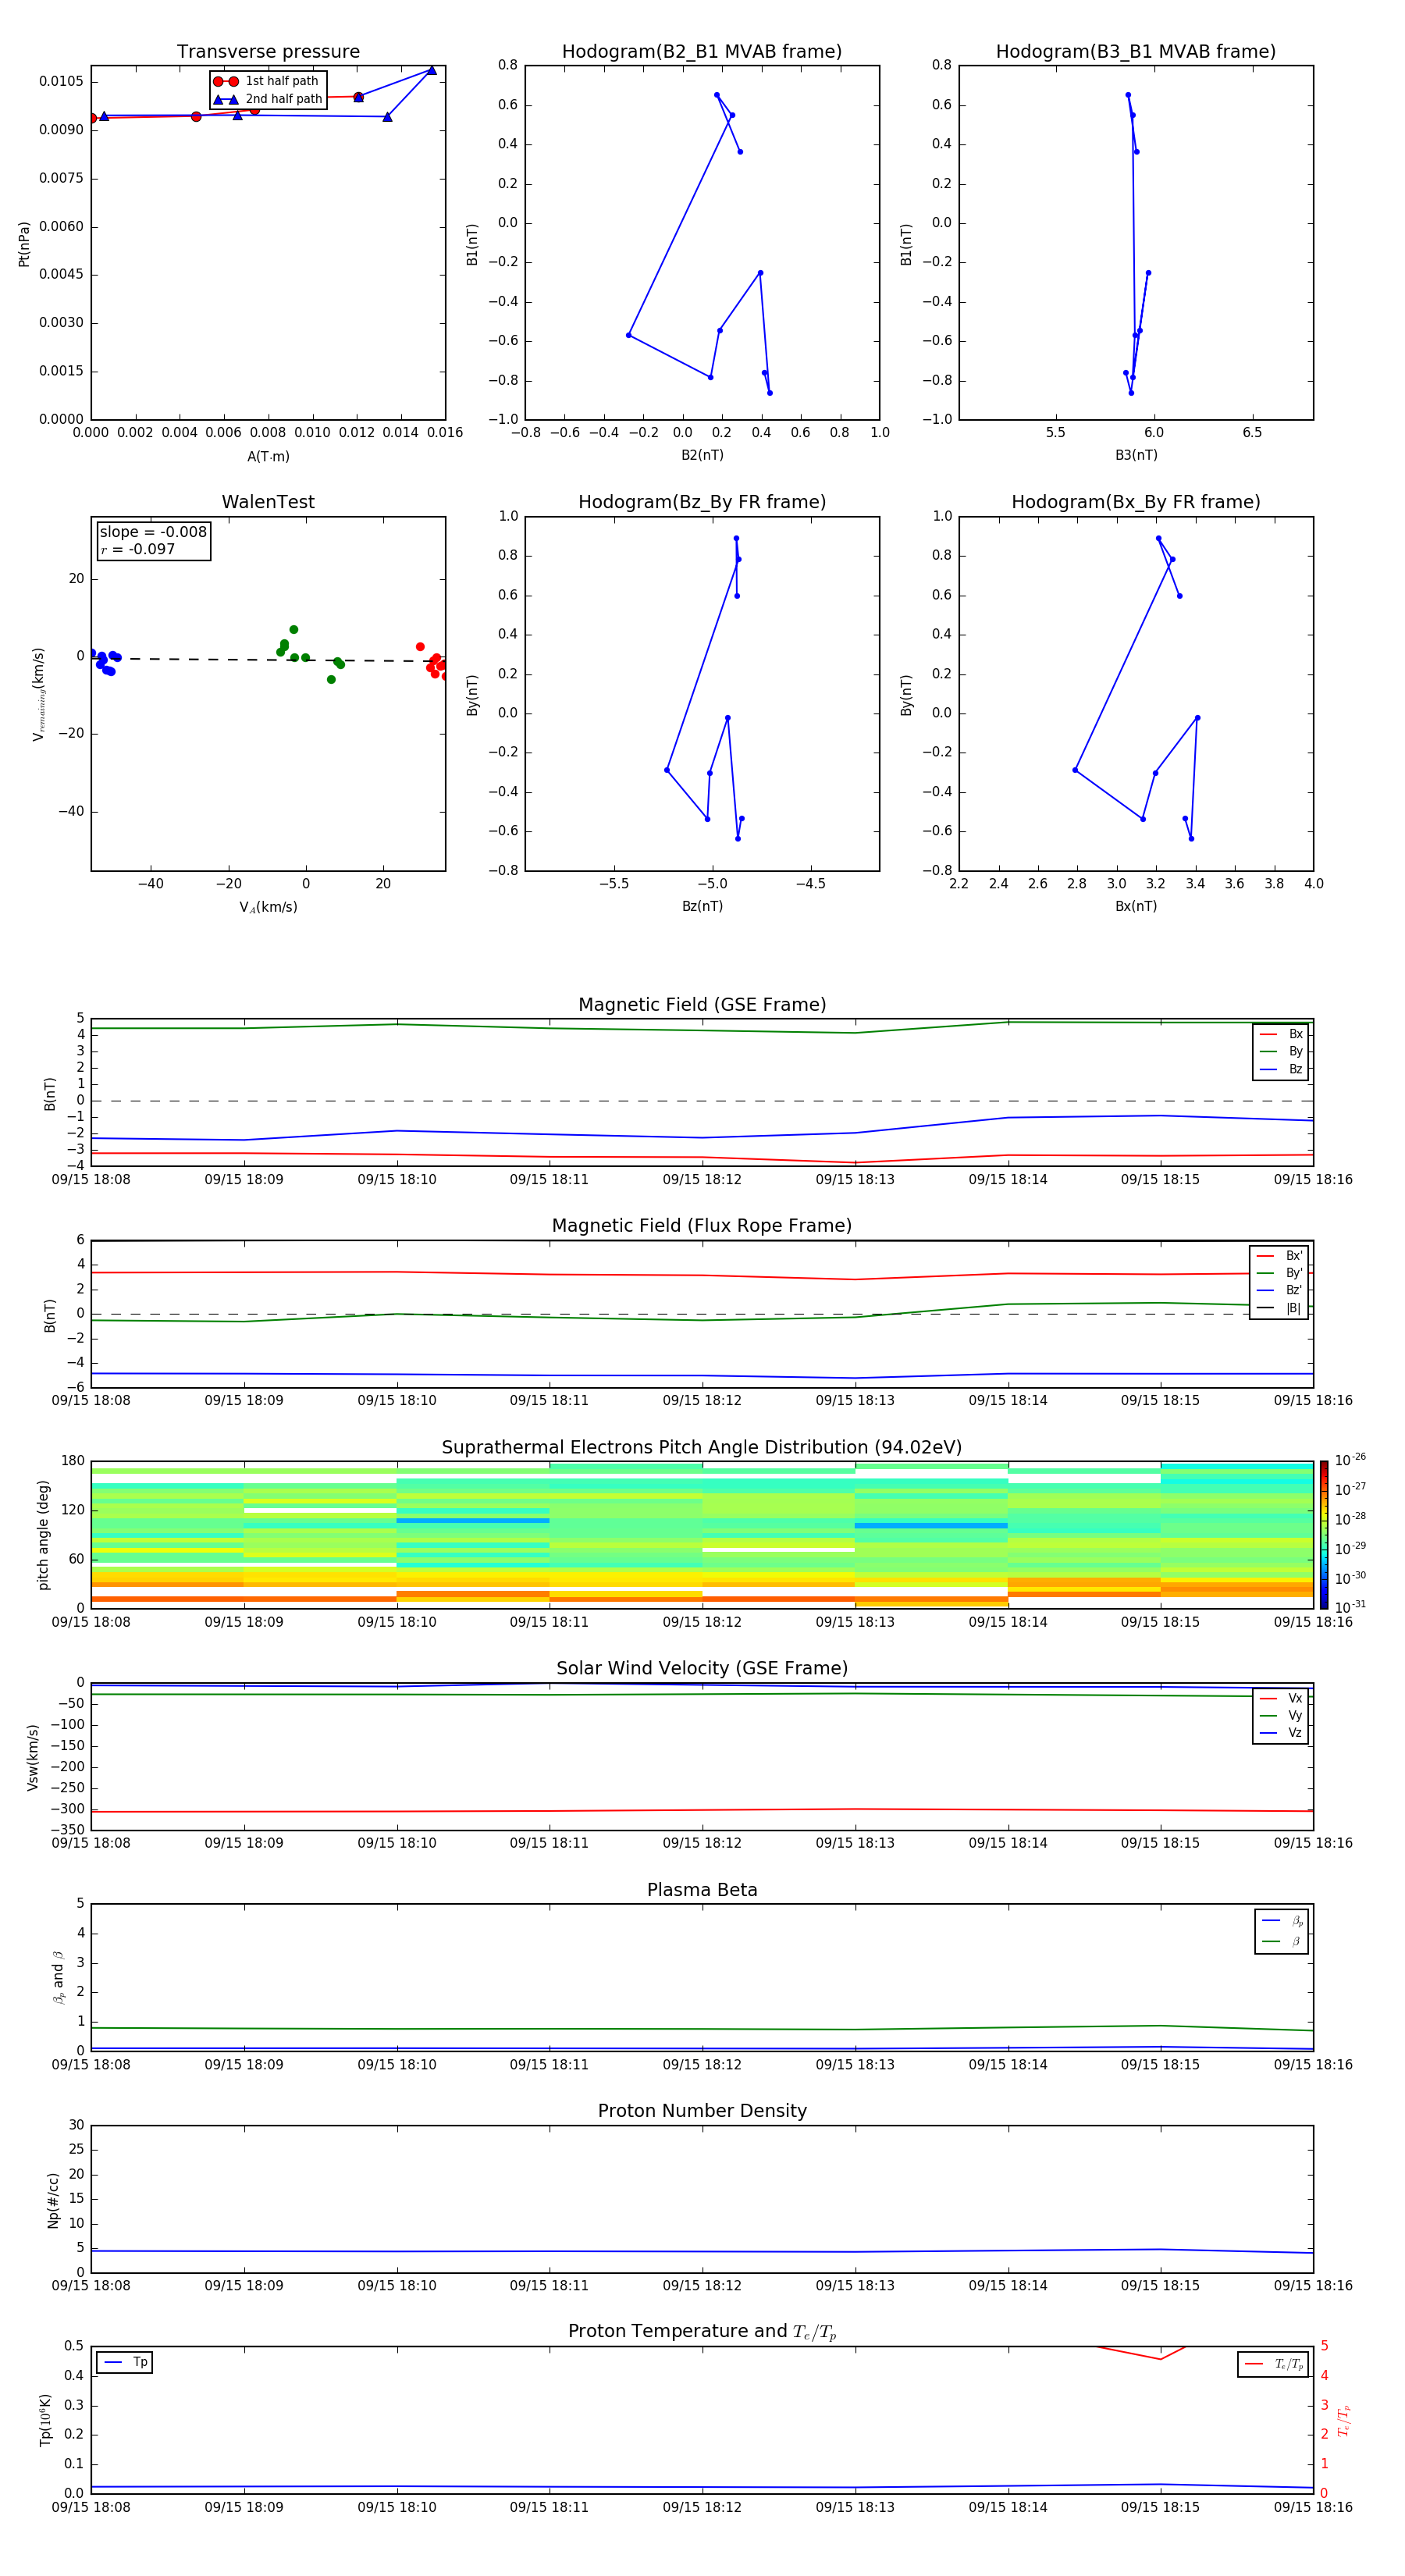Click the 'Hodogram(Bz_By FR frame)' title
This screenshot has height=2576, width=1405.
coord(702,502)
